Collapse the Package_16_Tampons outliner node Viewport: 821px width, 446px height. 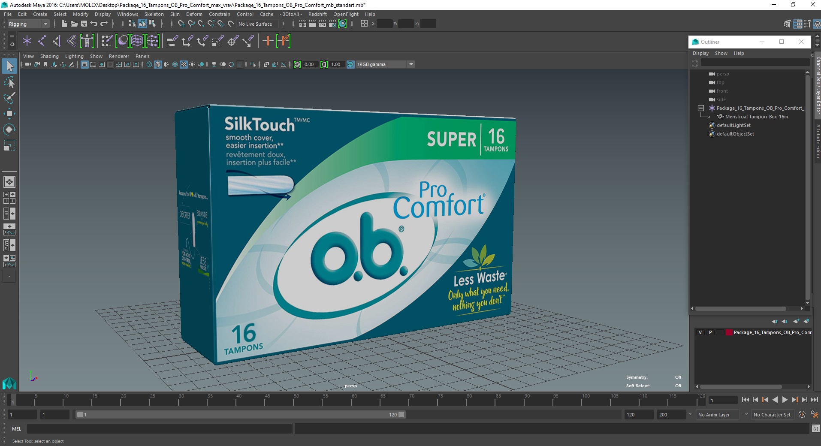pos(701,108)
